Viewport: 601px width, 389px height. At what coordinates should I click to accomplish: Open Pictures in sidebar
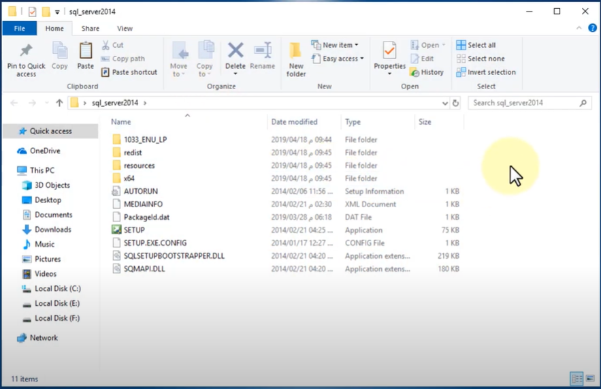[x=48, y=259]
